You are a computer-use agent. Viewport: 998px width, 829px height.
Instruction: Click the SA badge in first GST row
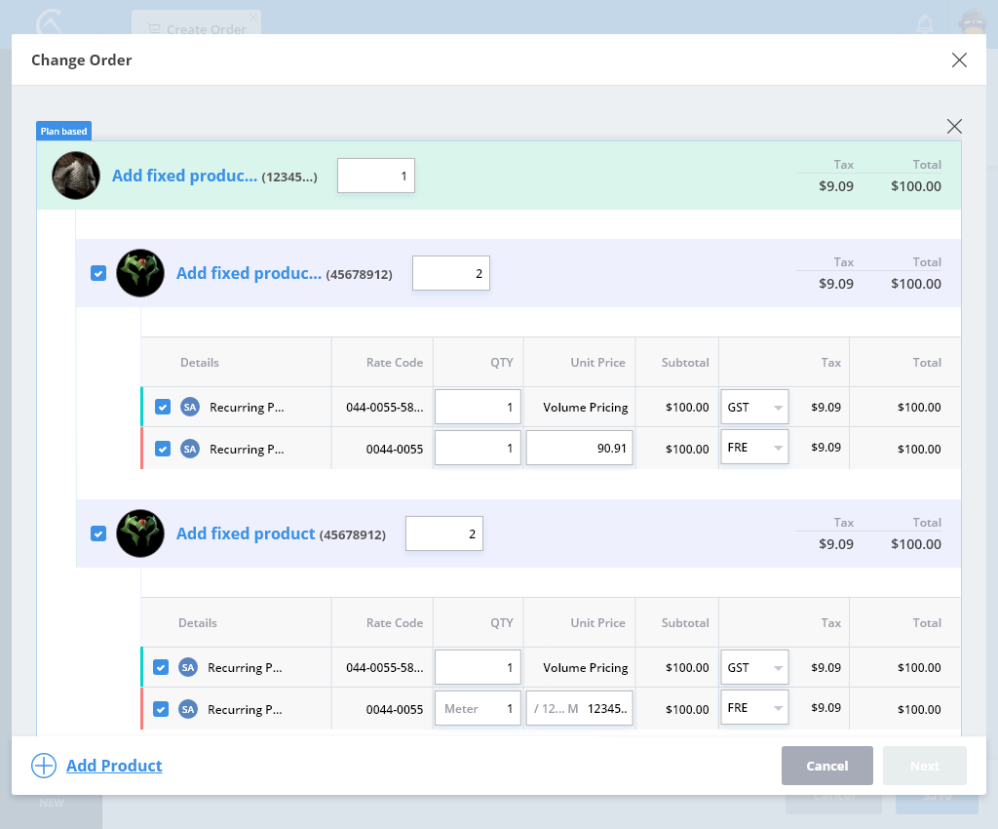pyautogui.click(x=190, y=407)
